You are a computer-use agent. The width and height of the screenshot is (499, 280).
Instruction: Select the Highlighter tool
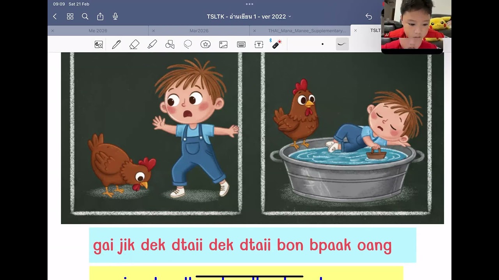click(x=152, y=44)
